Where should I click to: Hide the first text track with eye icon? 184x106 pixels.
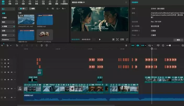[x=8, y=60]
